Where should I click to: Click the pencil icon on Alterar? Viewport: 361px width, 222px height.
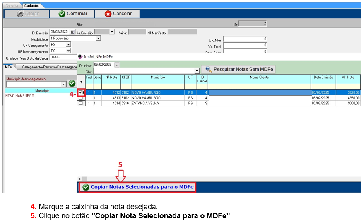click(20, 14)
